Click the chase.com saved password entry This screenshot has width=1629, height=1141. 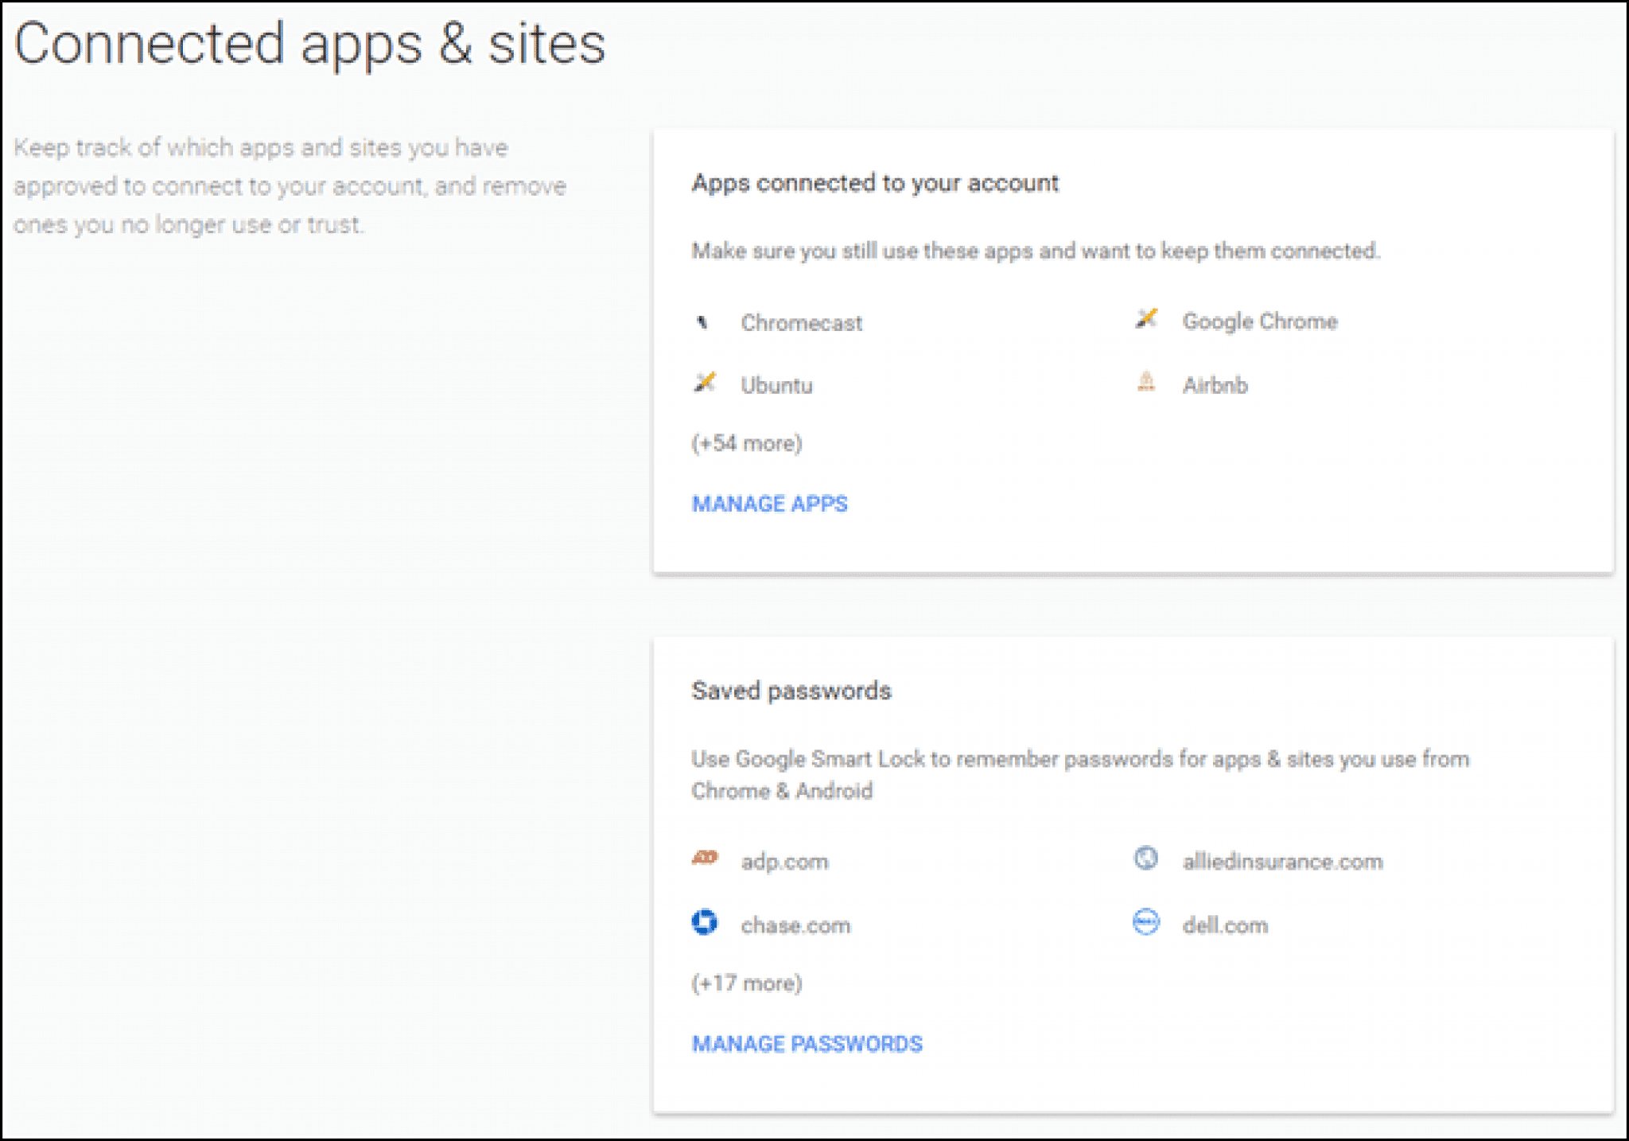[x=795, y=925]
